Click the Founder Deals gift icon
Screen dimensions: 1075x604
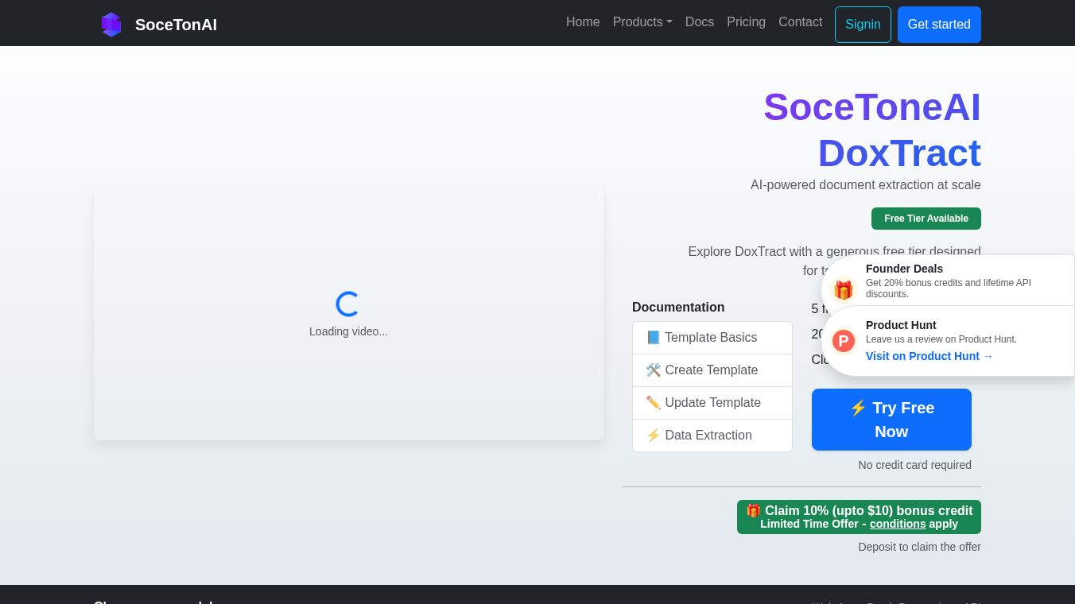[844, 289]
